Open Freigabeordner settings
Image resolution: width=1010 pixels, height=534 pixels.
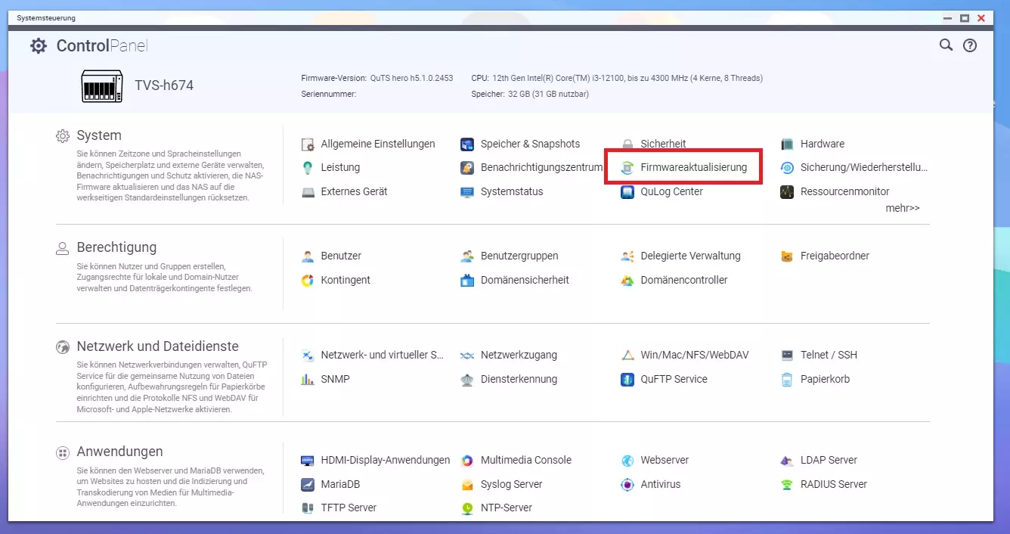(x=835, y=256)
